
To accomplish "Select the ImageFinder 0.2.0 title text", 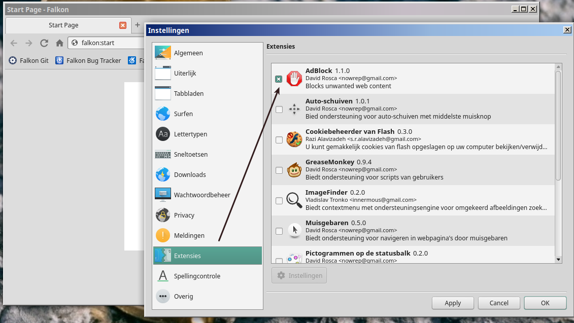I will pyautogui.click(x=335, y=192).
